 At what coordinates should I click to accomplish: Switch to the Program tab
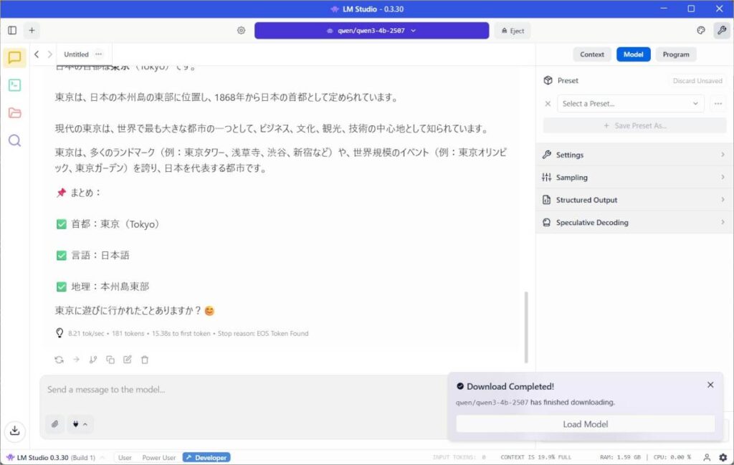pyautogui.click(x=675, y=54)
